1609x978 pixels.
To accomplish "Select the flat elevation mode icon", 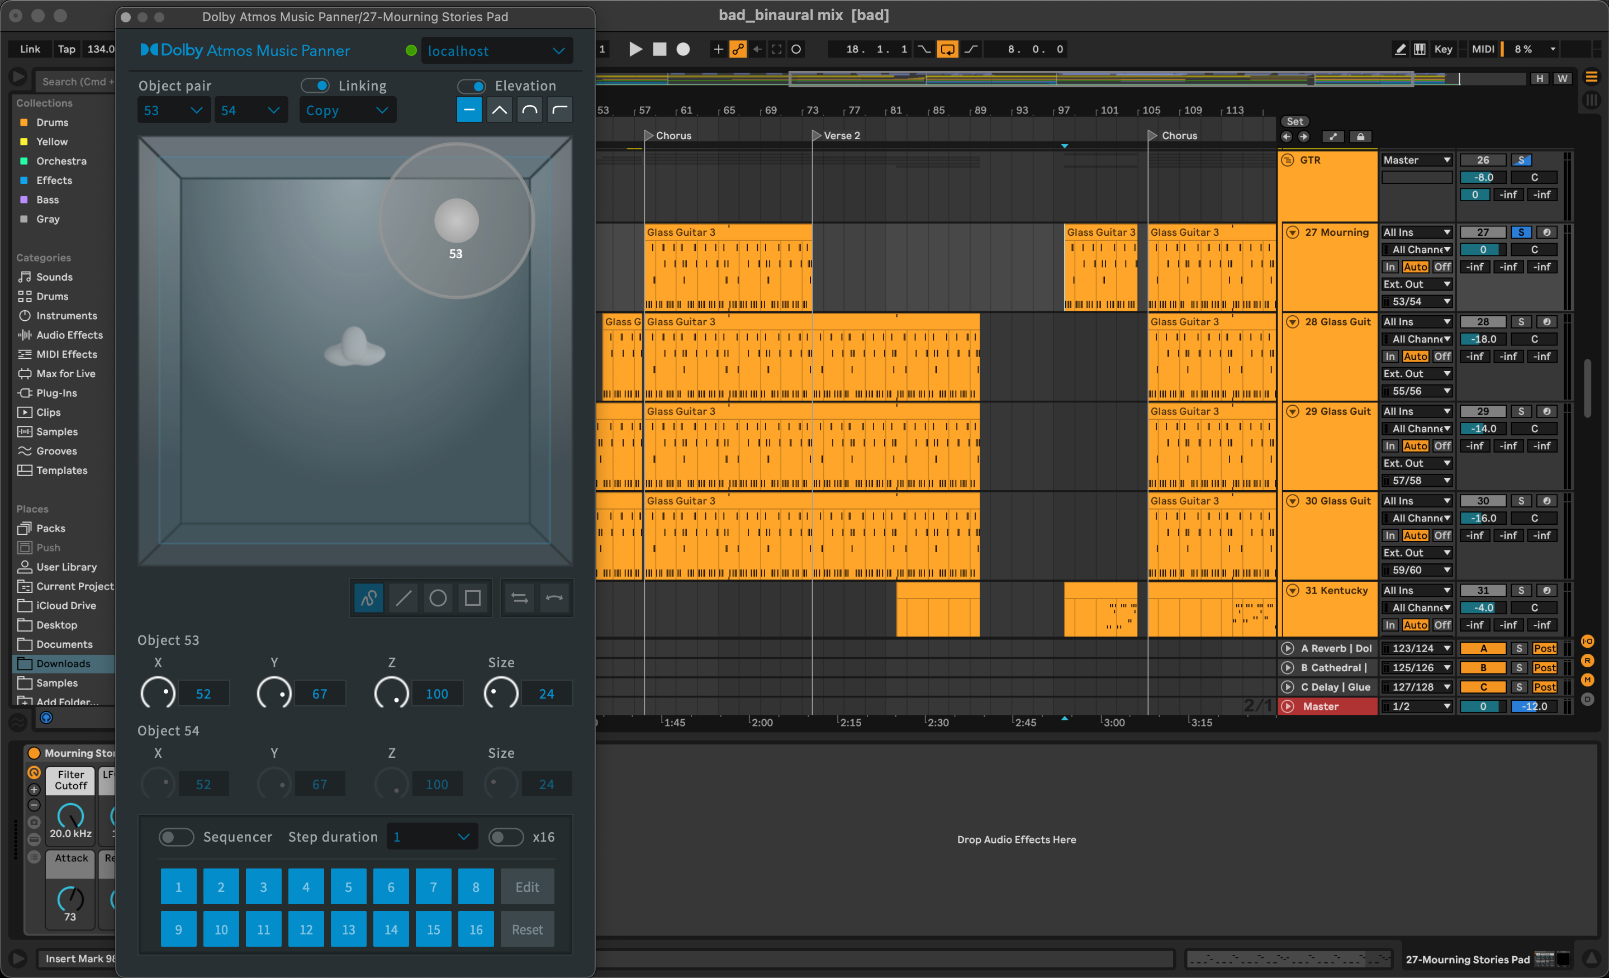I will pos(469,110).
